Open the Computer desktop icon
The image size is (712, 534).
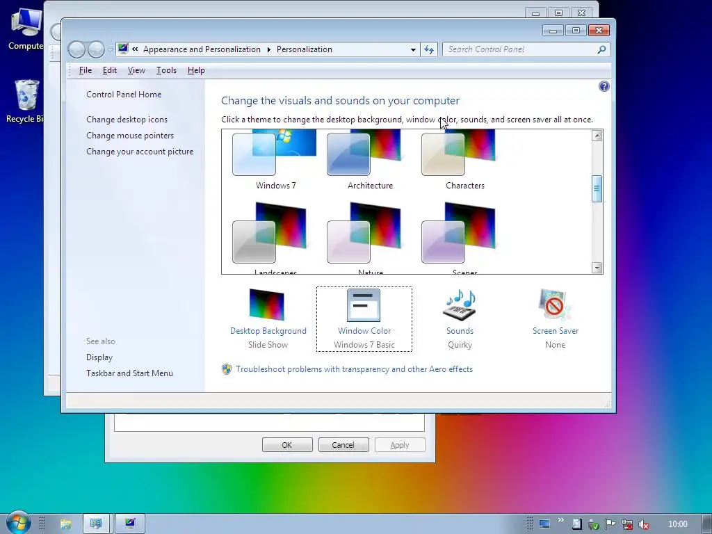[26, 29]
